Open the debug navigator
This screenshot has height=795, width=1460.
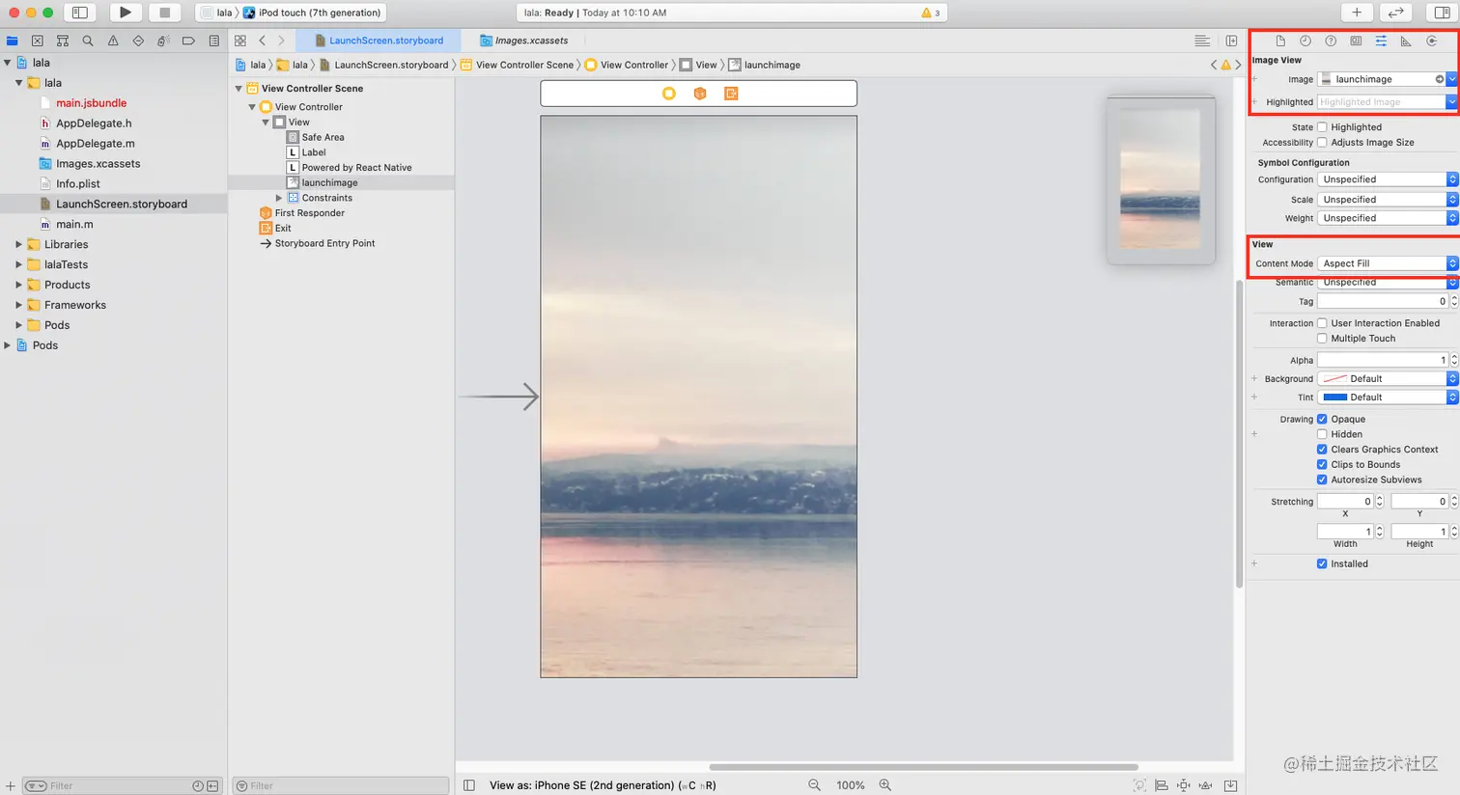(x=163, y=41)
